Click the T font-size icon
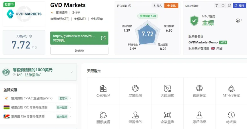 coord(217,5)
